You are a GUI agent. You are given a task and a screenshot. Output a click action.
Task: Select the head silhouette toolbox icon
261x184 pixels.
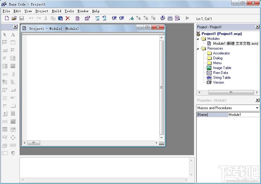[x=13, y=153]
